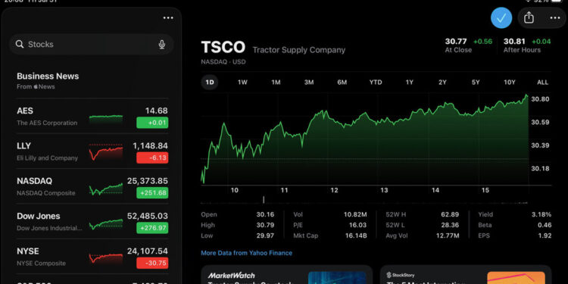The image size is (568, 284).
Task: Toggle the NASDAQ +251.68 change badge
Action: [152, 192]
